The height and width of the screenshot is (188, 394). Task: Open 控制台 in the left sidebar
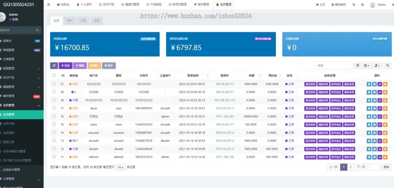[8, 41]
